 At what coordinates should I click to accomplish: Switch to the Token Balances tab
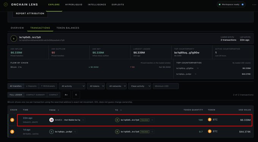pyautogui.click(x=68, y=28)
